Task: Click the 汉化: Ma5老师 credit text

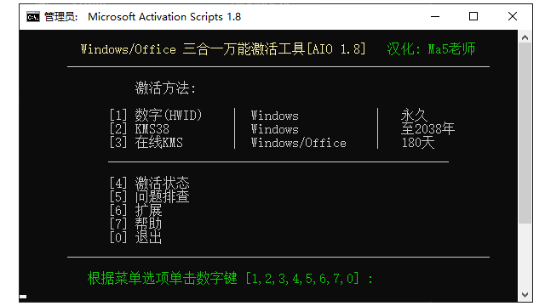Action: tap(431, 49)
